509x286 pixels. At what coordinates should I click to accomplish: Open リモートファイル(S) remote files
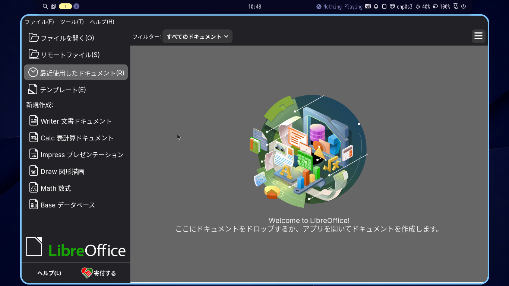point(76,55)
